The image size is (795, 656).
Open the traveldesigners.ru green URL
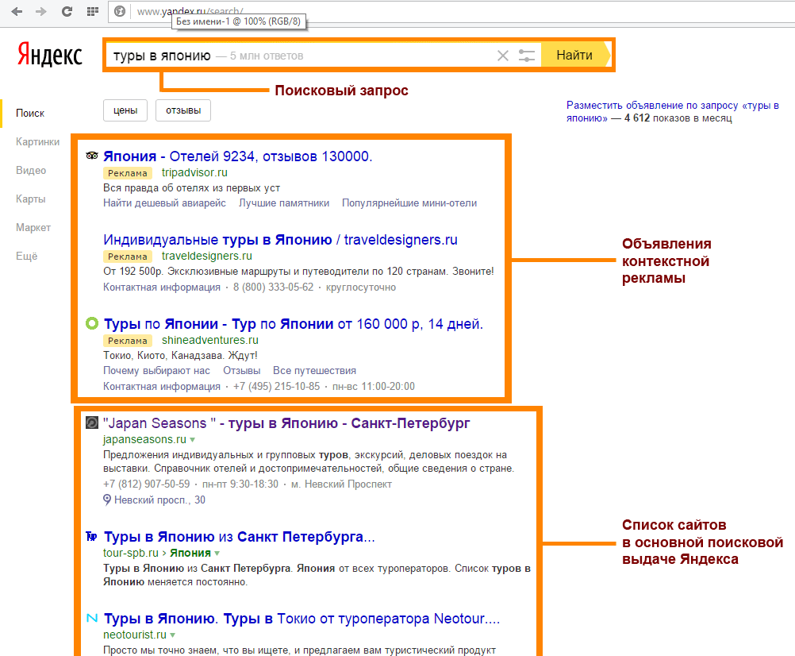click(207, 256)
